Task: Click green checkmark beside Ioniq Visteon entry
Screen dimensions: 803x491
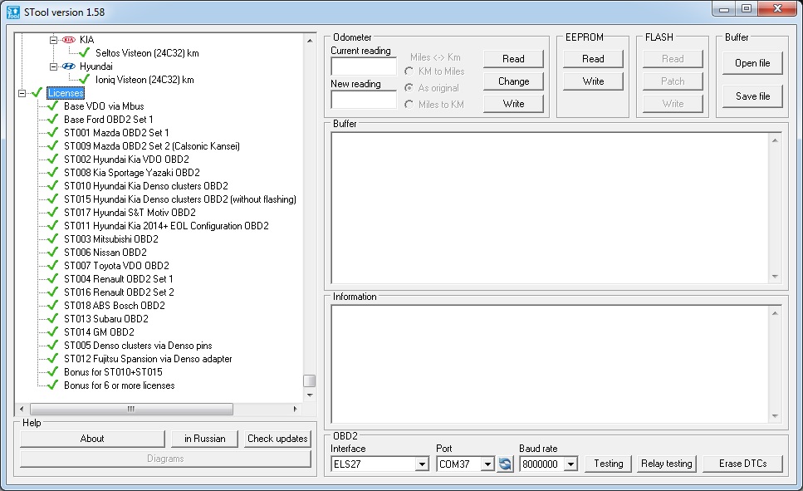Action: [x=85, y=80]
